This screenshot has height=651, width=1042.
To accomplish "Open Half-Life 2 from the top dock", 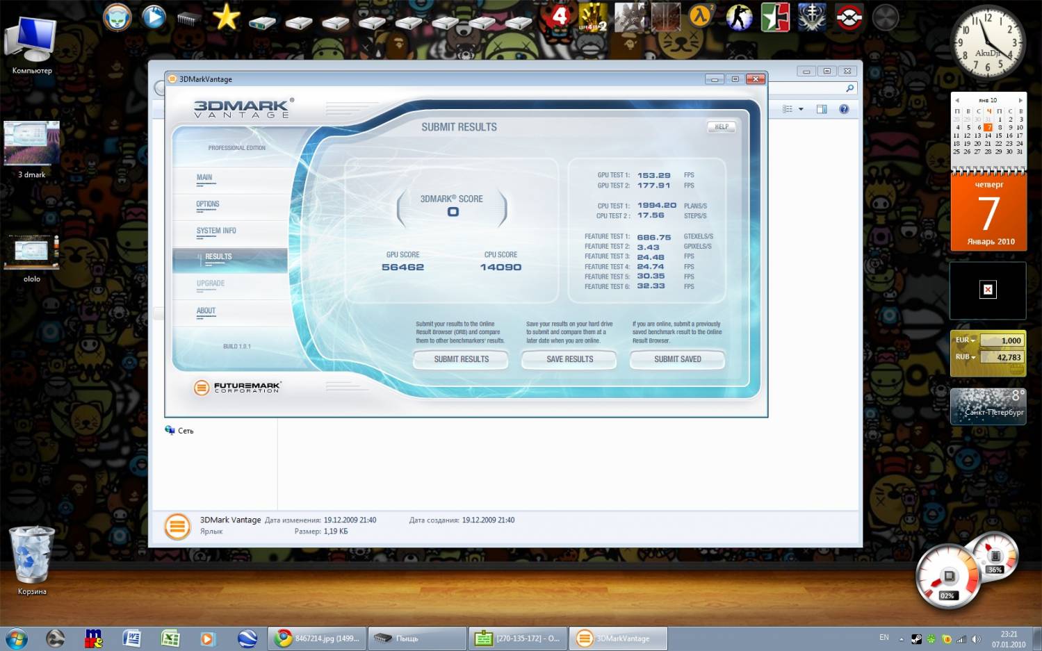I will coord(701,17).
